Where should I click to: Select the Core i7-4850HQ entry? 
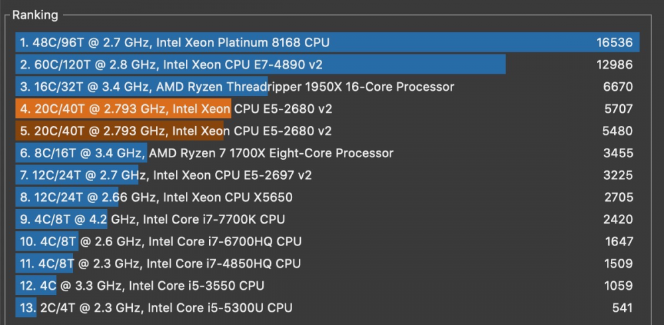[327, 263]
